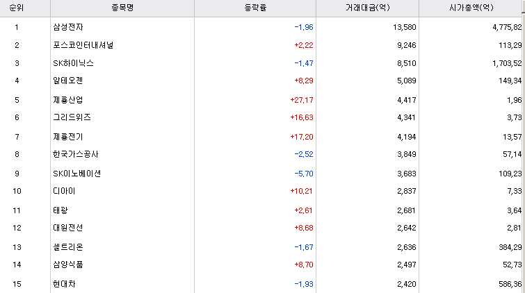Screen dimensions: 525x293
Task: Click change rate -2.52
Action: (304, 154)
